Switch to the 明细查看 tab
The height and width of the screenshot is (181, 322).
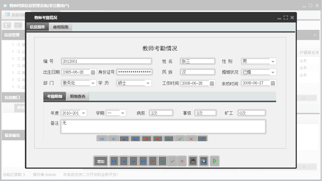click(x=78, y=96)
